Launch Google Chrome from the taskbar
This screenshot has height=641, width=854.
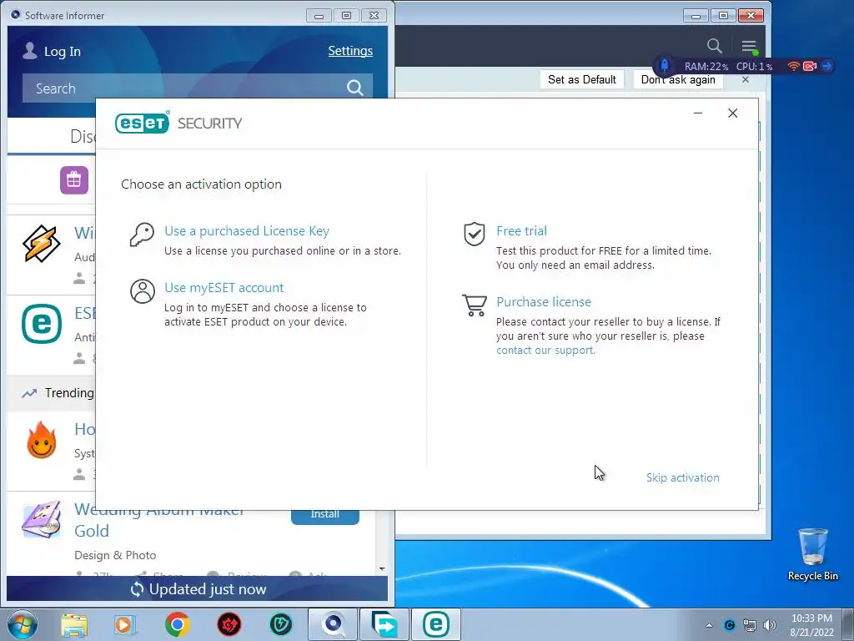(177, 624)
